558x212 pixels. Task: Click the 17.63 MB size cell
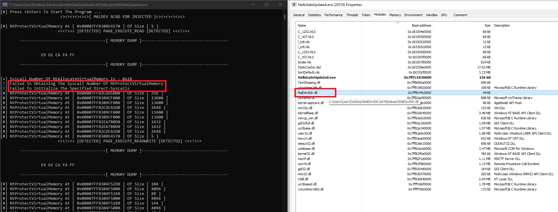(484, 67)
